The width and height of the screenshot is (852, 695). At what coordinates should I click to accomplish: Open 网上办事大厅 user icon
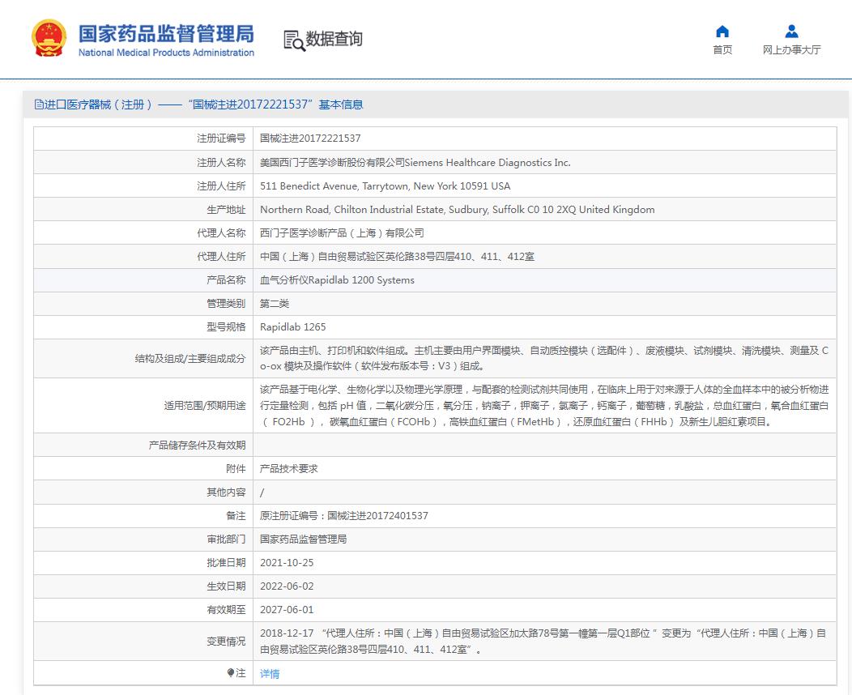click(x=792, y=31)
